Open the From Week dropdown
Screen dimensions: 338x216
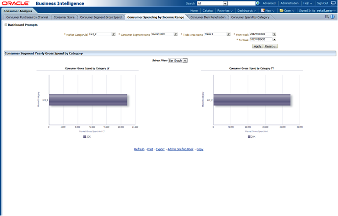[x=274, y=34]
